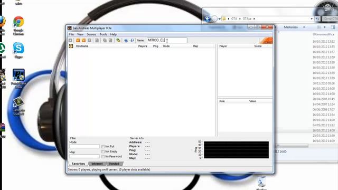Image resolution: width=338 pixels, height=190 pixels.
Task: Sort by Ping column header
Action: (x=155, y=46)
